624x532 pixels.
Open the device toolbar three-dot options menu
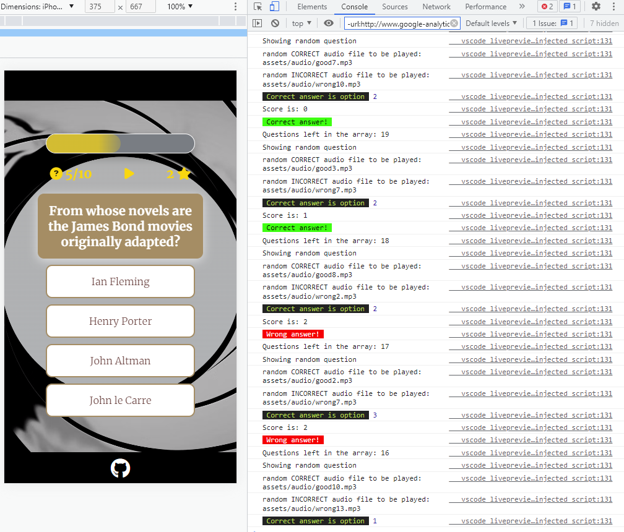tap(236, 7)
